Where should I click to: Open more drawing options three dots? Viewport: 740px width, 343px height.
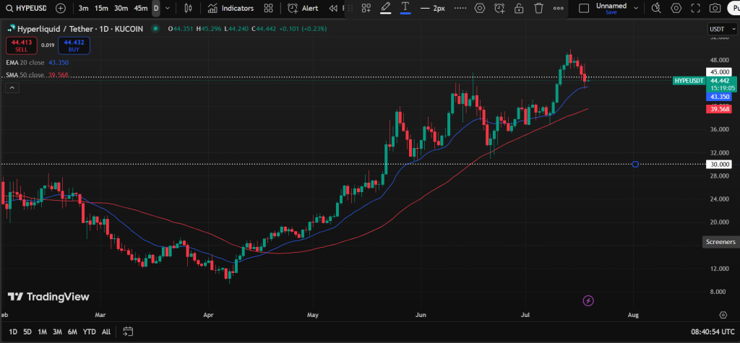click(x=559, y=8)
